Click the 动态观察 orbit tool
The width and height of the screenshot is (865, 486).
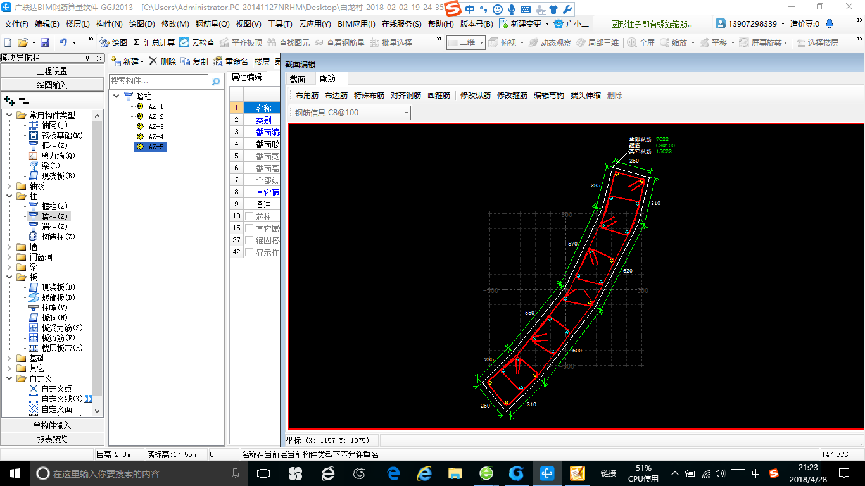click(550, 42)
